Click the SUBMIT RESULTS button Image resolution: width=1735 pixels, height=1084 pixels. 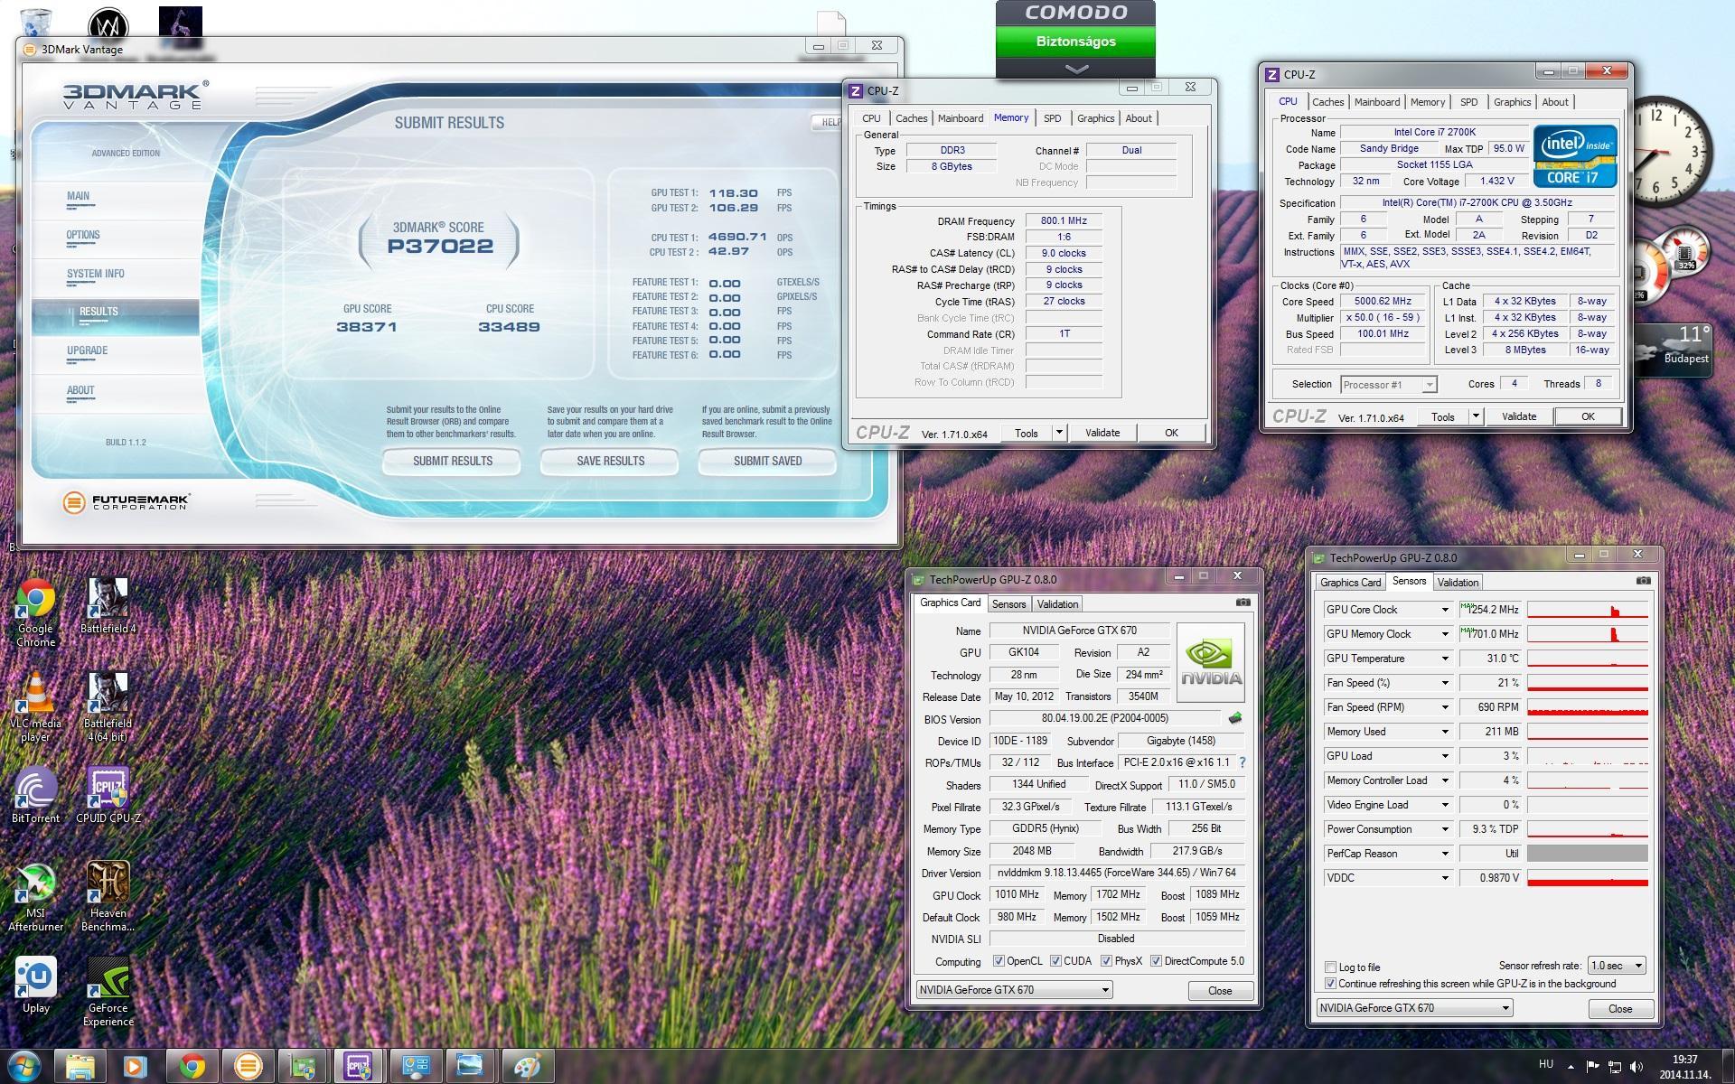tap(452, 461)
